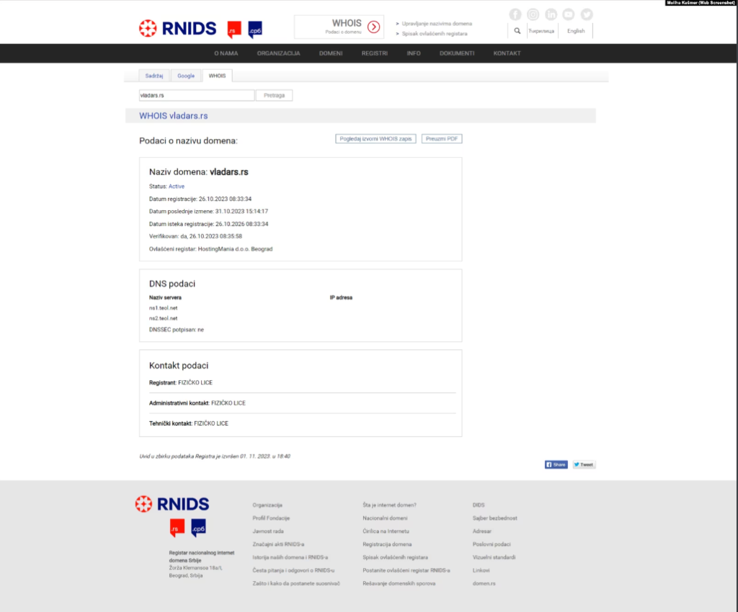The image size is (738, 612).
Task: Open the YouTube icon in the header
Action: (569, 14)
